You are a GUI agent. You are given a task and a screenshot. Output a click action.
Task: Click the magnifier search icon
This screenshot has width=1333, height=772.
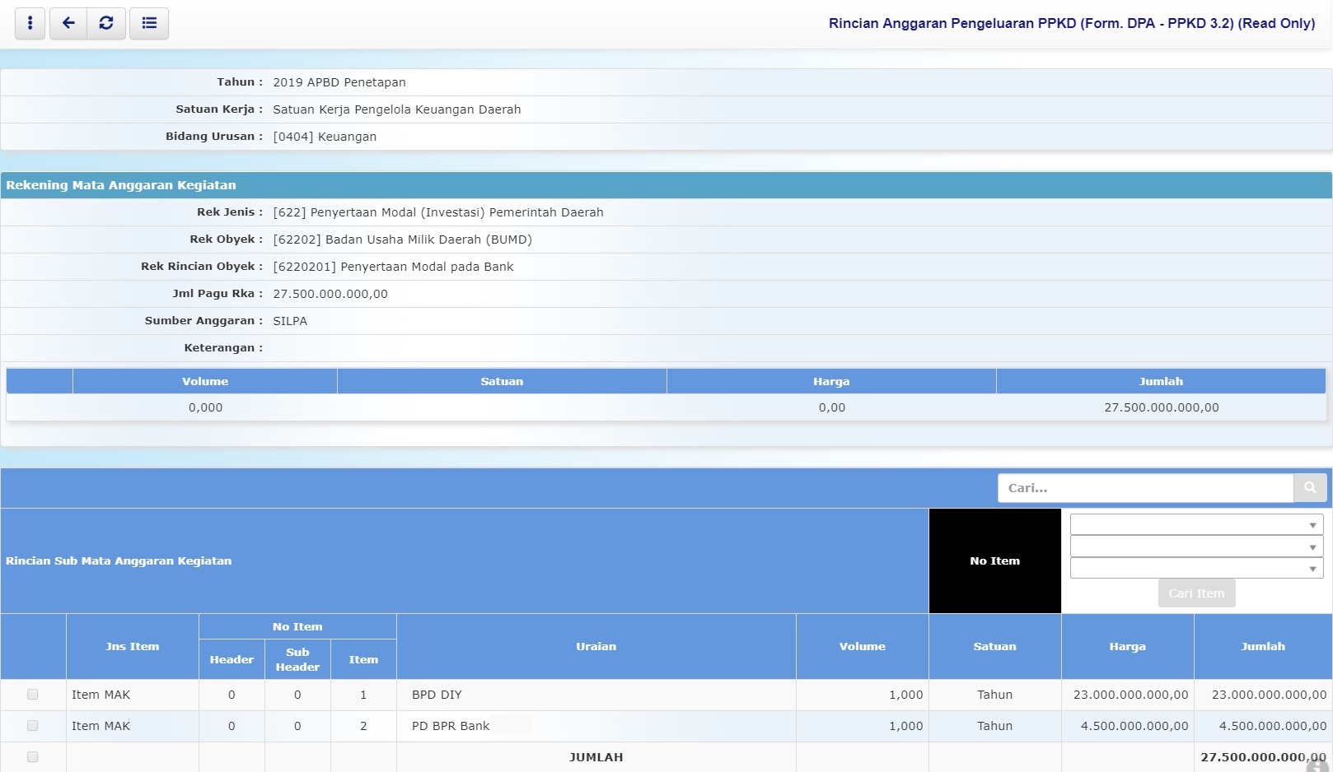pyautogui.click(x=1310, y=488)
